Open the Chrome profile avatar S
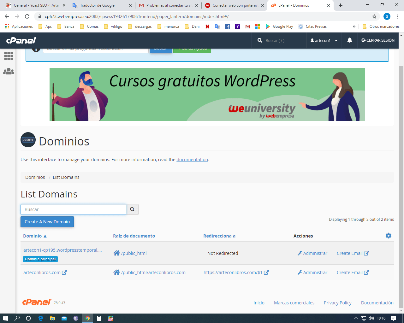The image size is (404, 323). point(387,16)
